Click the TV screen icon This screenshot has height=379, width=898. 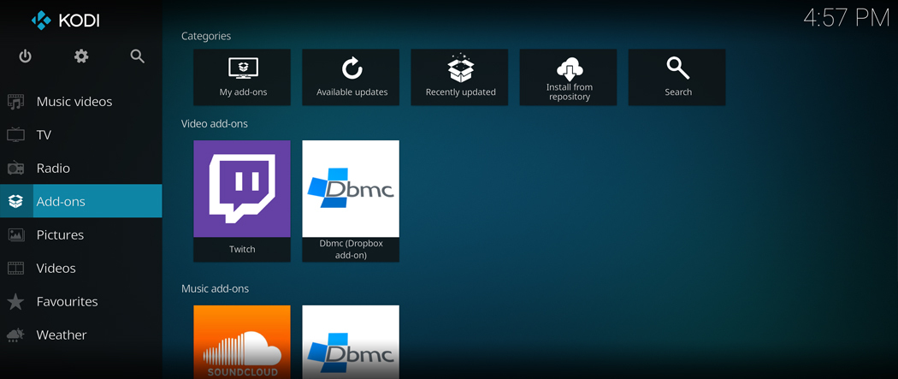[15, 135]
